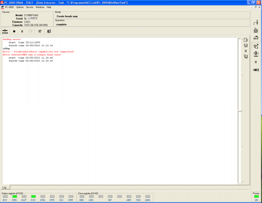Viewport: 262px width, 203px height.
Task: Open the Service menu
Action: [30, 7]
